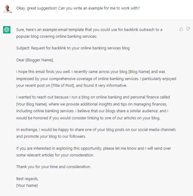Viewport: 193px width, 196px height.
Task: Click the 'Sure, here's an example email template' line
Action: click(89, 30)
